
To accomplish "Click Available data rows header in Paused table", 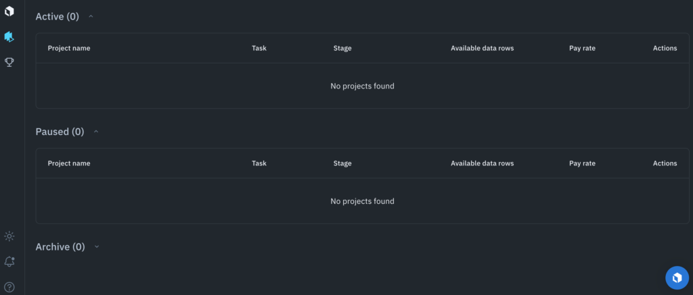I will click(x=482, y=163).
